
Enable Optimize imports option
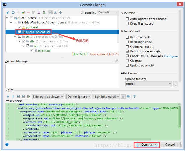127,47
